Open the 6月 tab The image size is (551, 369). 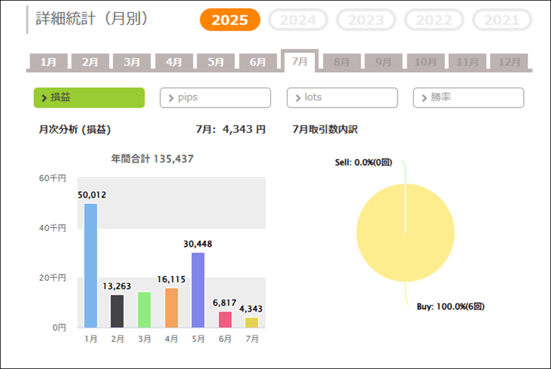tap(258, 62)
